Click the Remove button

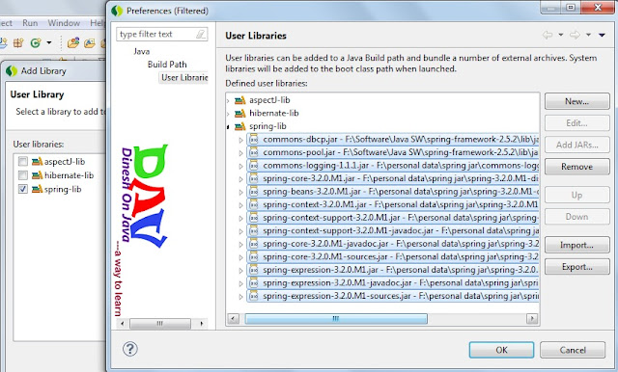[577, 167]
